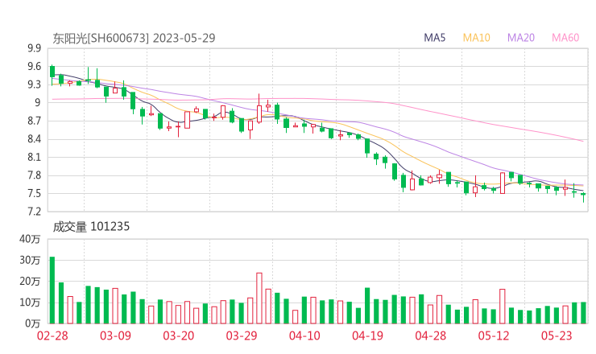
Task: Click the 03-29 date label
Action: click(242, 335)
